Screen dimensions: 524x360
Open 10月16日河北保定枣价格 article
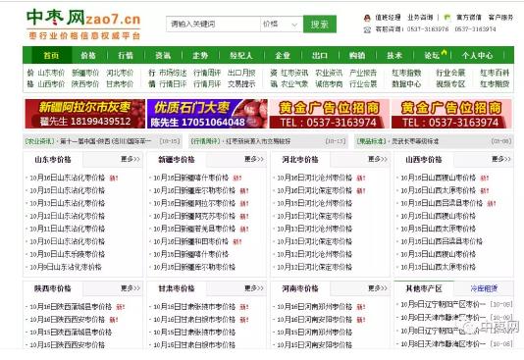[x=314, y=190]
